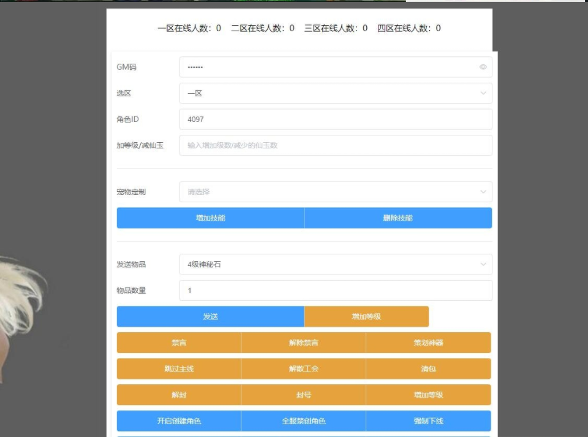Expand the 选区 dropdown chevron
This screenshot has width=588, height=437.
483,93
